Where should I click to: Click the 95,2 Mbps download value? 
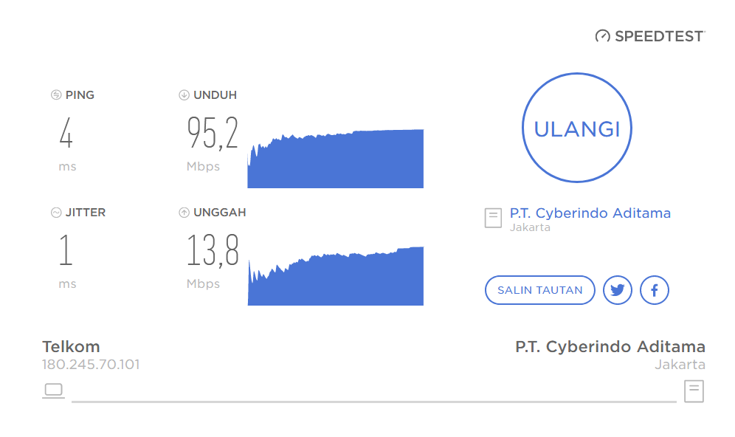[213, 133]
